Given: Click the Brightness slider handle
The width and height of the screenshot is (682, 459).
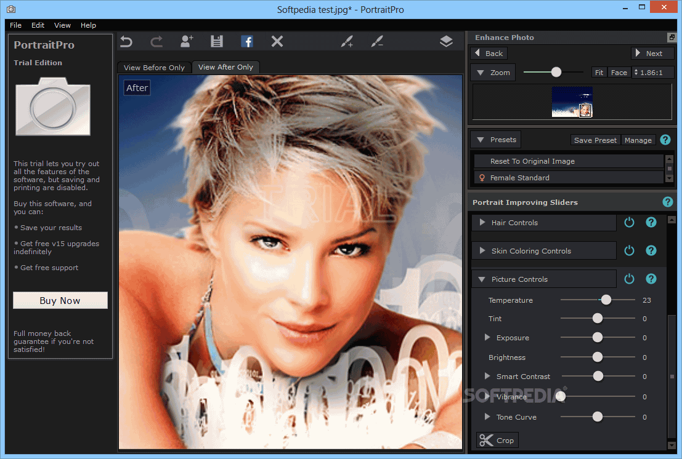Looking at the screenshot, I should [598, 357].
